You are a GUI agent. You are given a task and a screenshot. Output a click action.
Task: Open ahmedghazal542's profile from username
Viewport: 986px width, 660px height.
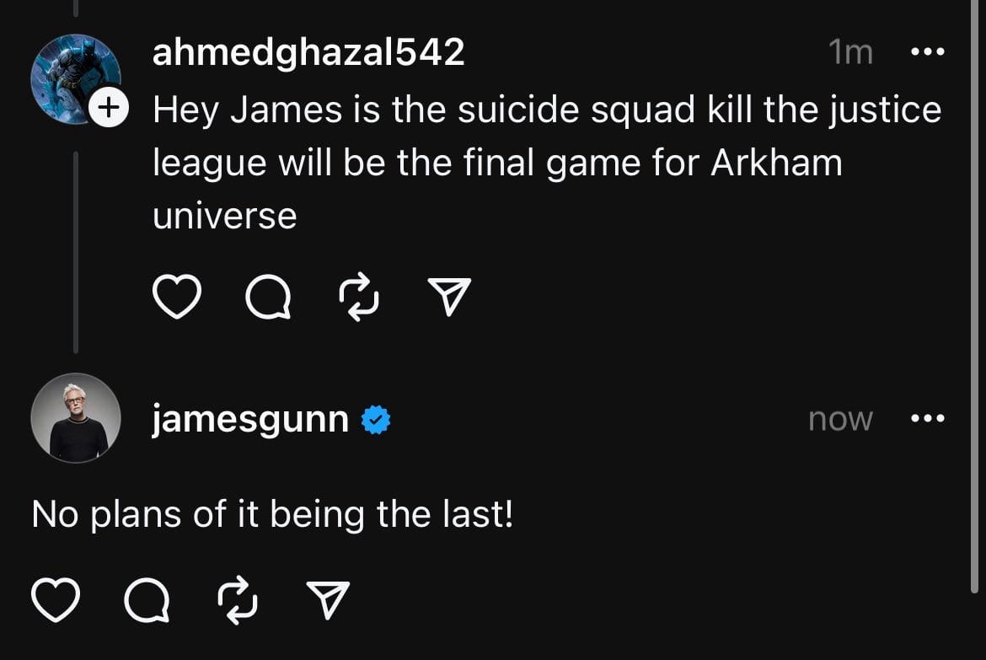click(x=308, y=52)
